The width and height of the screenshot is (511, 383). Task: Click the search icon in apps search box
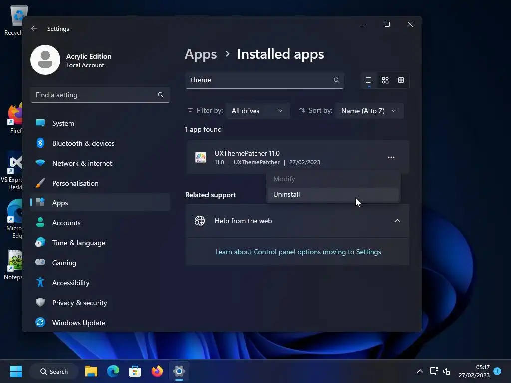337,80
